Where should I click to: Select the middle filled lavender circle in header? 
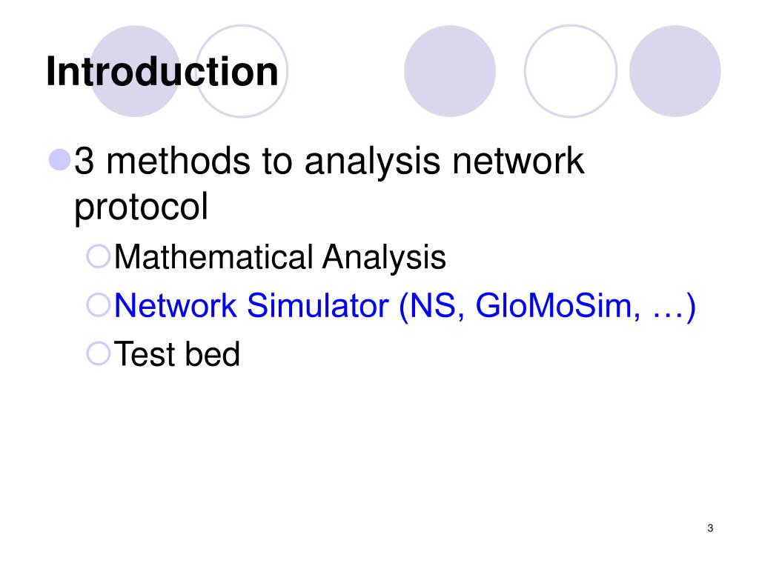pos(450,71)
